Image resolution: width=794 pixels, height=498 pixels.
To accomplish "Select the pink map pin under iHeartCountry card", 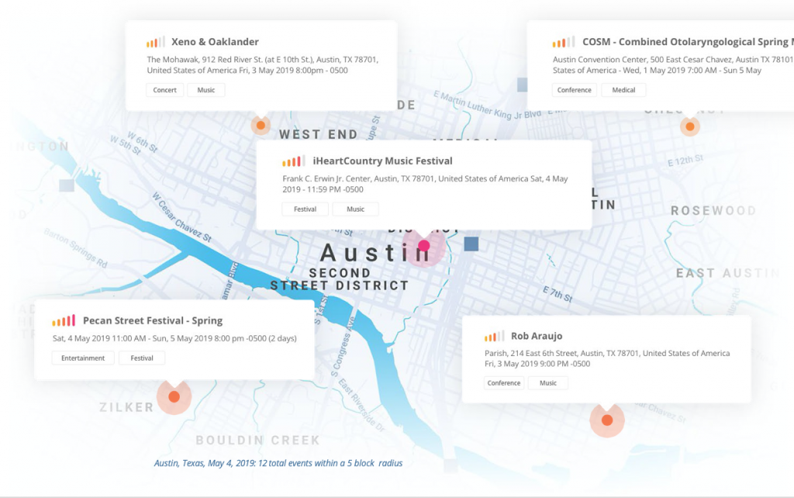I will coord(424,246).
